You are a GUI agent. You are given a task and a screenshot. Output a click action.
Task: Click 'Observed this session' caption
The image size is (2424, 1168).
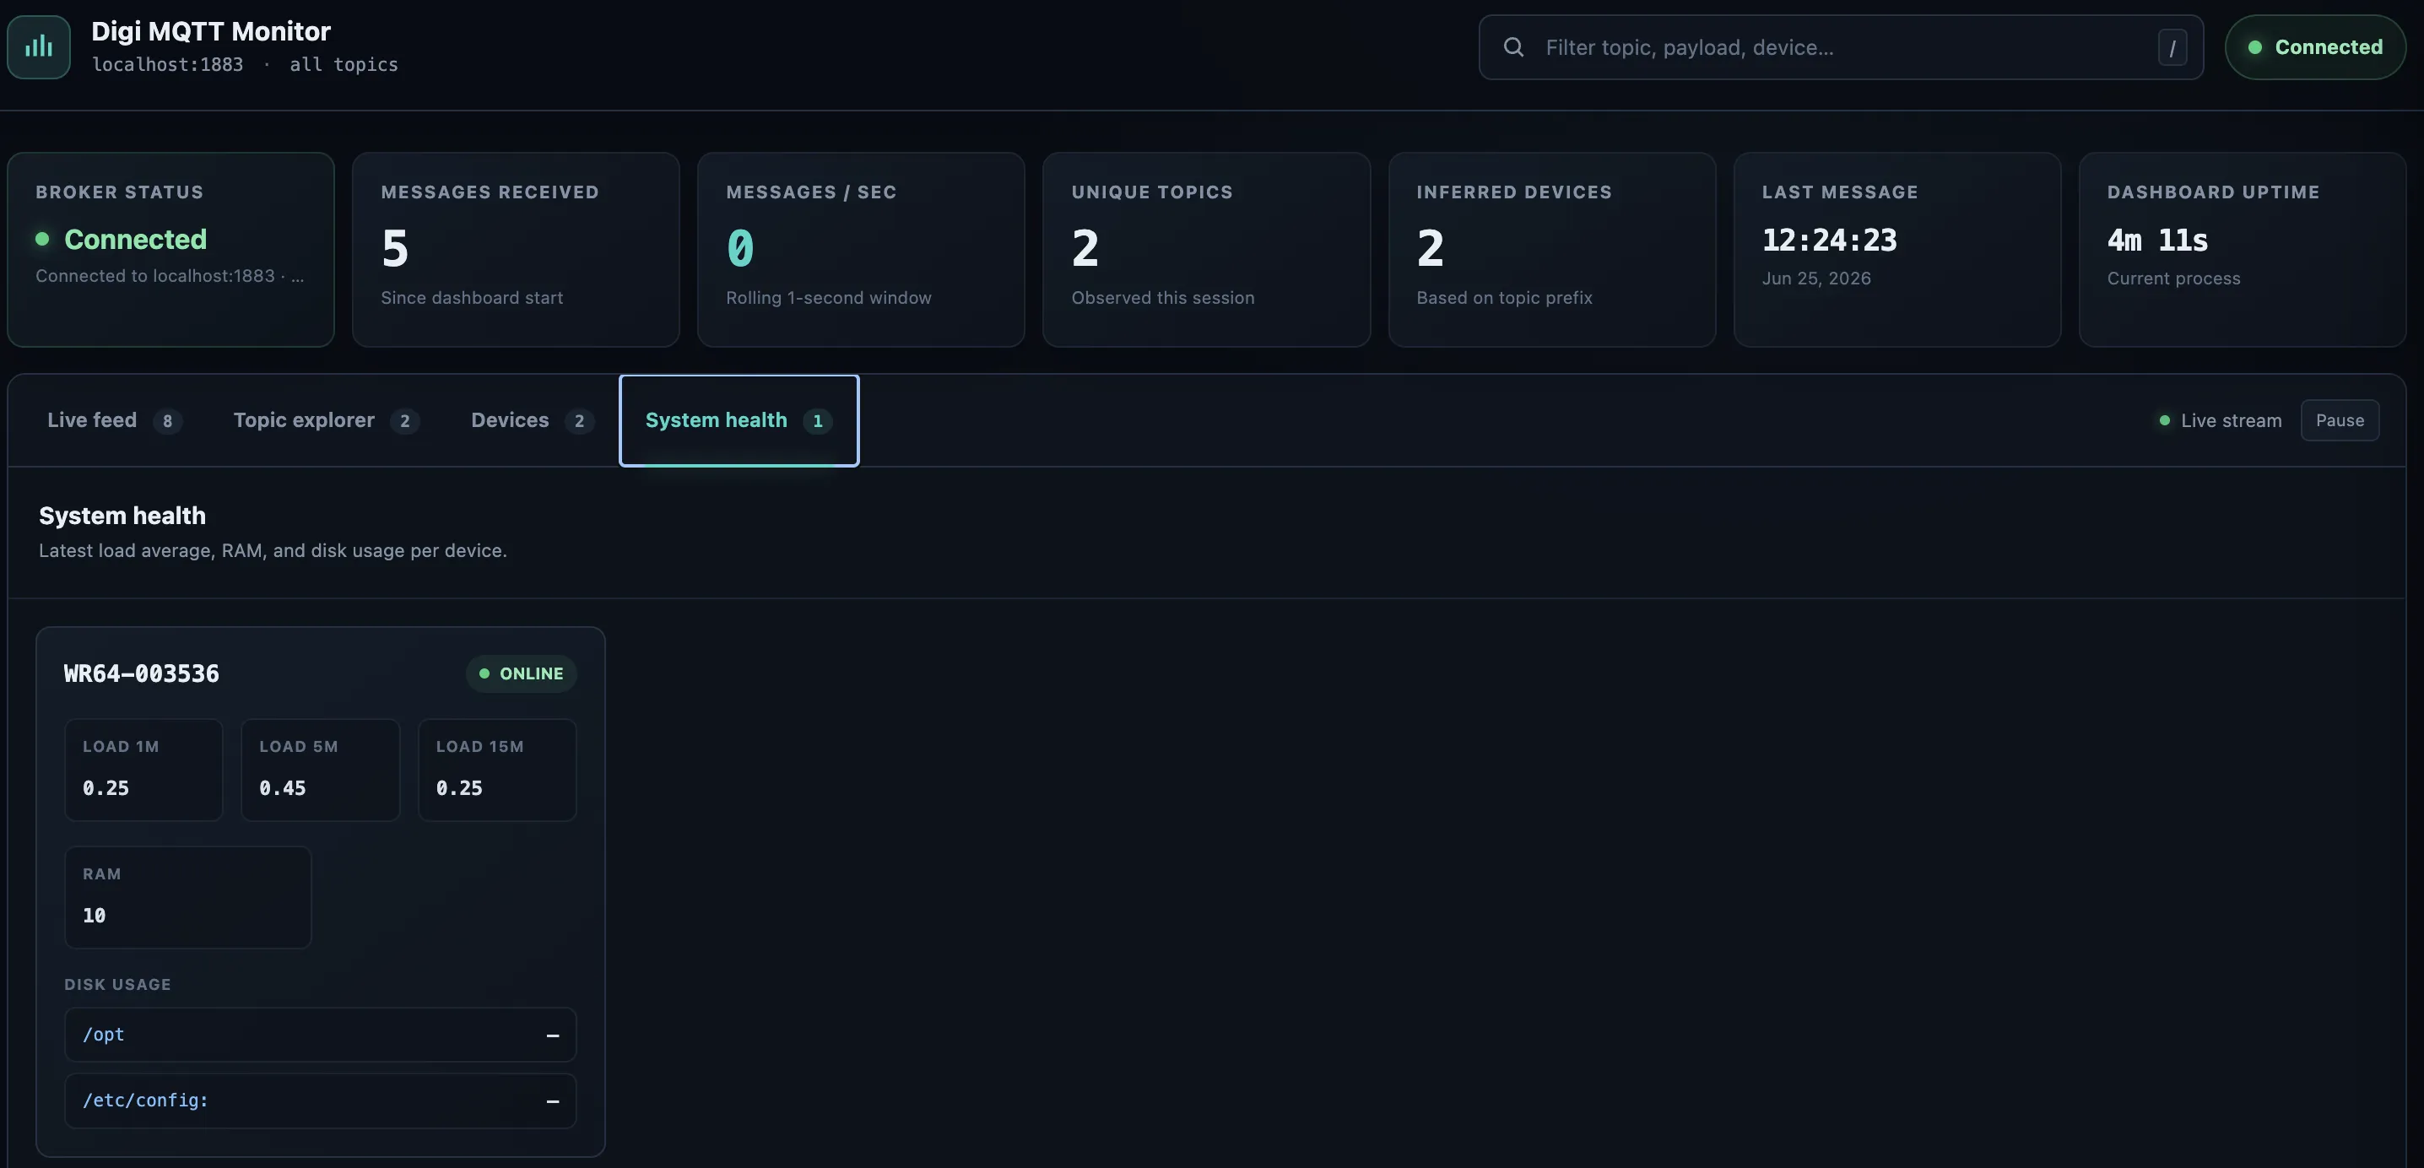(1162, 299)
